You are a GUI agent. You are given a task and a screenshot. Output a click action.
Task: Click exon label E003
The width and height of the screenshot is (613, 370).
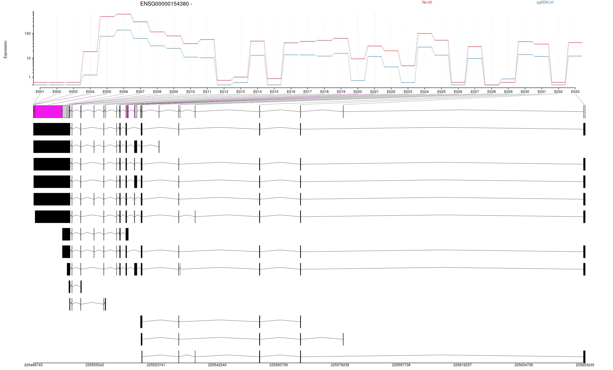pos(73,92)
